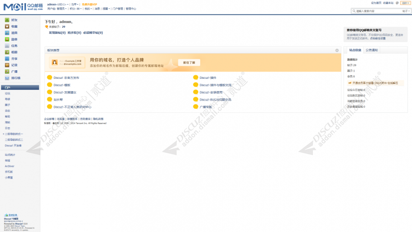Open the DIY dropdown button
Viewport: 412px width, 232px height.
(405, 3)
